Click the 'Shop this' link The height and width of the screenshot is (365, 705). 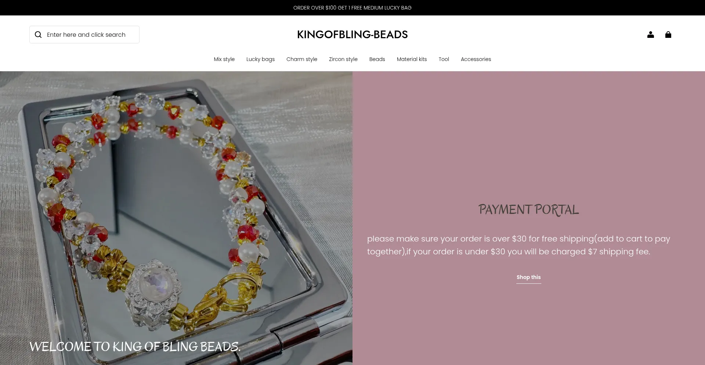[528, 278]
